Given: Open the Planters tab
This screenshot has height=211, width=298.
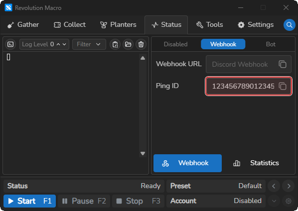Looking at the screenshot, I should click(x=118, y=25).
